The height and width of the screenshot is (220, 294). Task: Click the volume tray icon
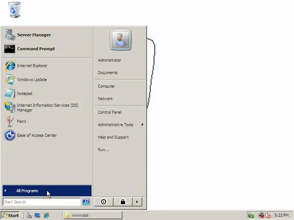click(x=268, y=216)
